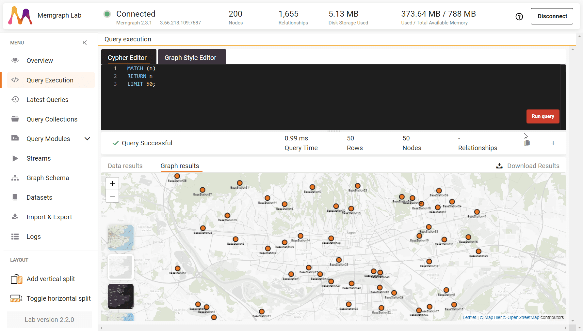Image resolution: width=583 pixels, height=331 pixels.
Task: Open the help question mark icon
Action: coord(519,17)
